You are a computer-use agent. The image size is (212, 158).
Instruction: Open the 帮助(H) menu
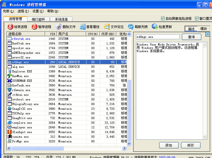(x=53, y=11)
